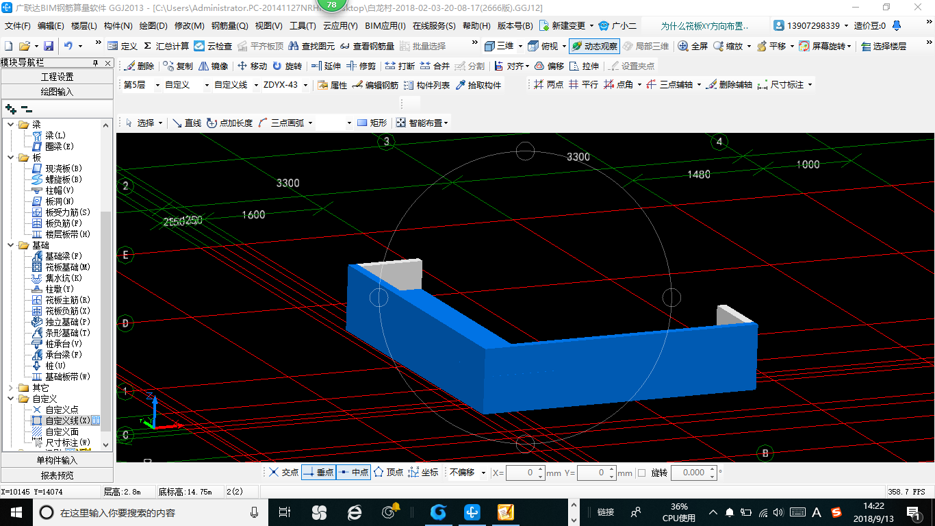
Task: Toggle 垂点 perpendicular snap
Action: (x=318, y=473)
